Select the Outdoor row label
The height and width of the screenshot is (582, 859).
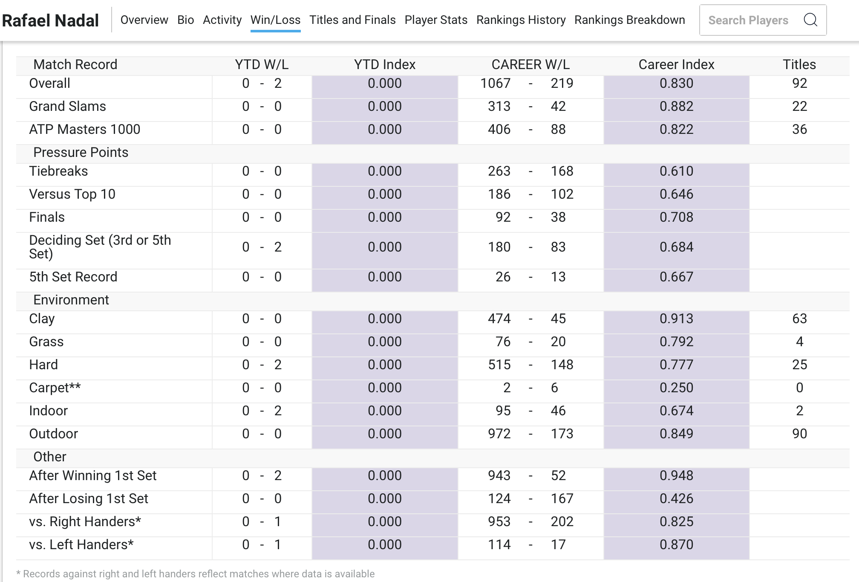click(x=53, y=434)
